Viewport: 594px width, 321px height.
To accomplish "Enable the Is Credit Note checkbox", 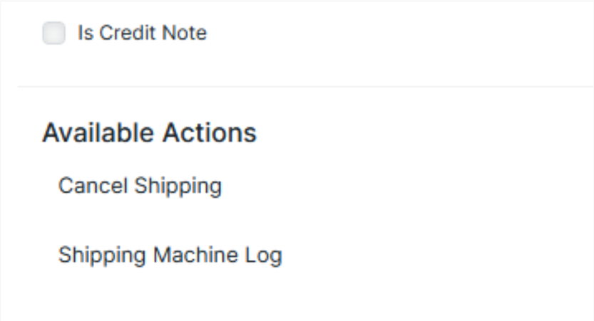I will pyautogui.click(x=53, y=33).
